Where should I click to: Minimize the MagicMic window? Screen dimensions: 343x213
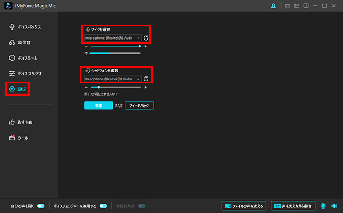pyautogui.click(x=315, y=6)
